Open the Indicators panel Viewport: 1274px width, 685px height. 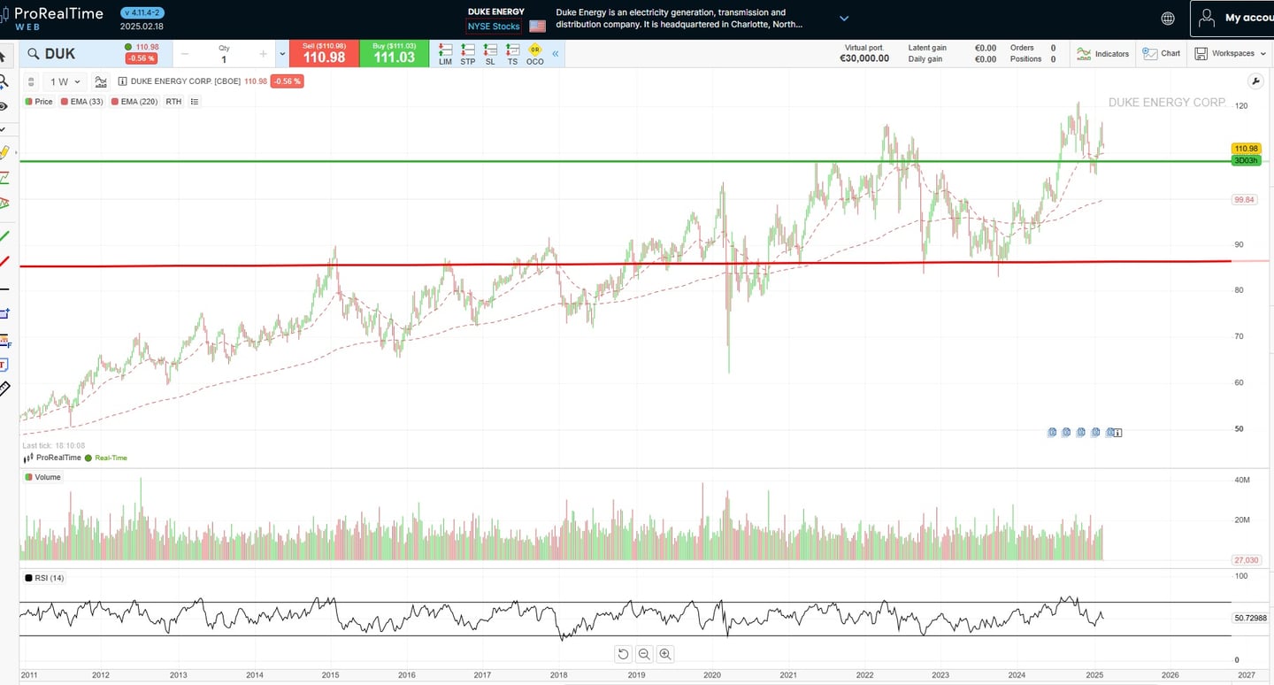[1102, 53]
